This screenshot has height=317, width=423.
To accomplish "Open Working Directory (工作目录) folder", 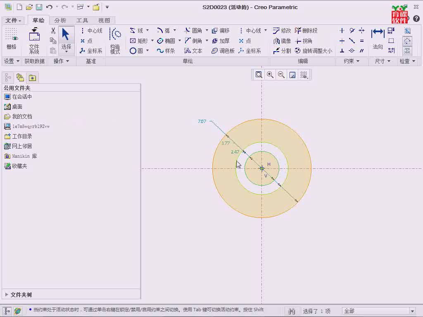I will [18, 136].
